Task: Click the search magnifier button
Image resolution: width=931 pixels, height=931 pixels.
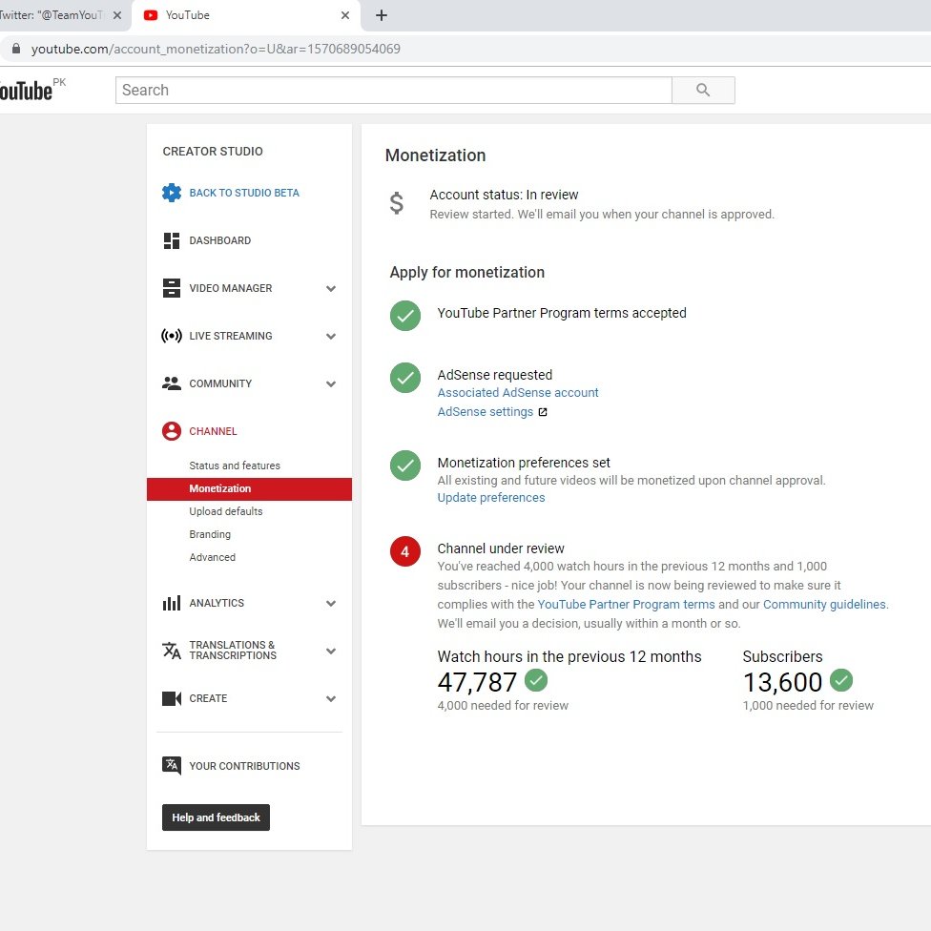Action: click(703, 91)
